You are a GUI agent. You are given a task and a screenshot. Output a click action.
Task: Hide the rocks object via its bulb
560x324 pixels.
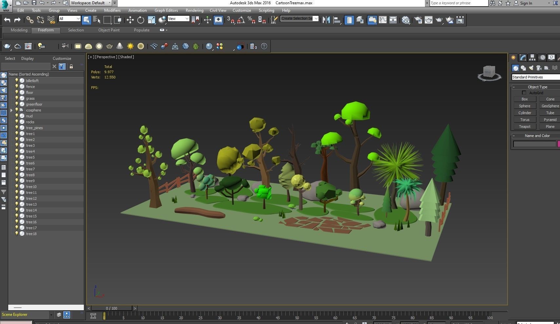click(x=16, y=122)
